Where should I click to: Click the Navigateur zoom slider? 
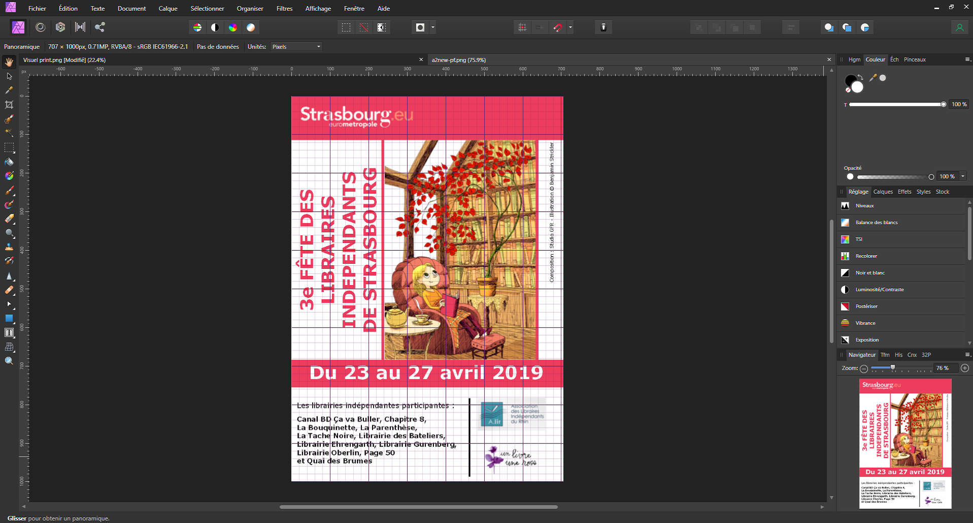(x=901, y=368)
